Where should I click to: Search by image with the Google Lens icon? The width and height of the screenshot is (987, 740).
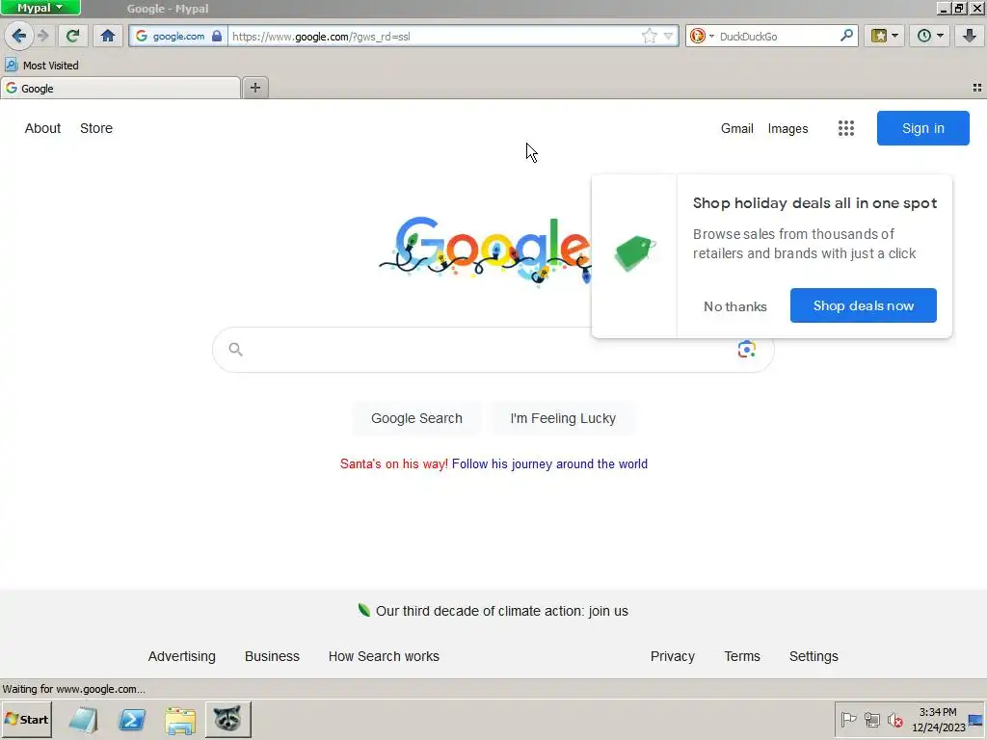(x=747, y=349)
